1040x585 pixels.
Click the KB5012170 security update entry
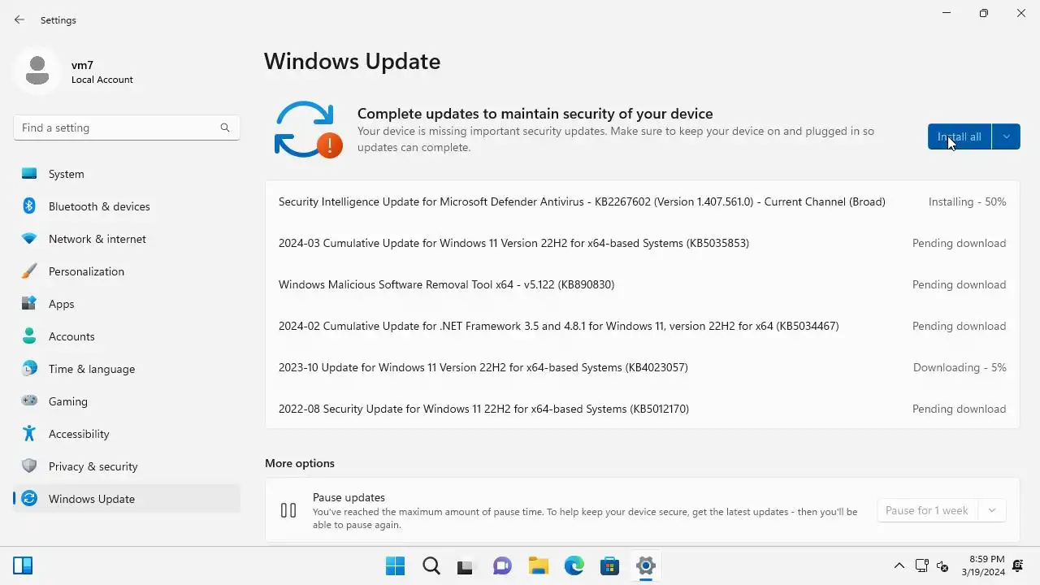642,409
